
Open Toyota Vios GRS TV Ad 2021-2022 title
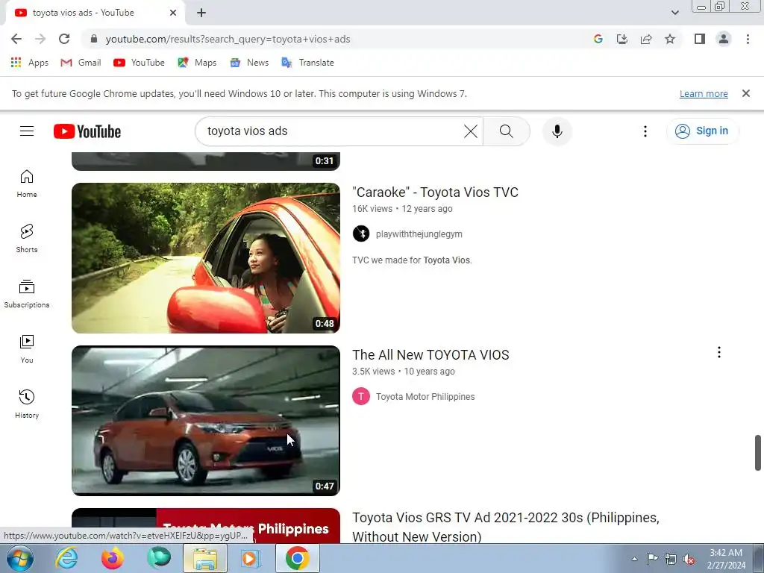point(506,527)
